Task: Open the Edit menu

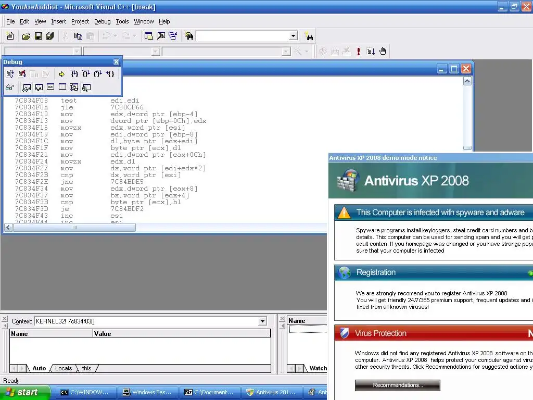Action: (x=24, y=21)
